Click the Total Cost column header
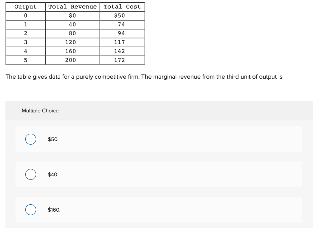Image resolution: width=315 pixels, height=231 pixels. point(122,7)
